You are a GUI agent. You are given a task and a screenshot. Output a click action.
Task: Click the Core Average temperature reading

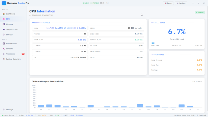pyautogui.click(x=199, y=60)
